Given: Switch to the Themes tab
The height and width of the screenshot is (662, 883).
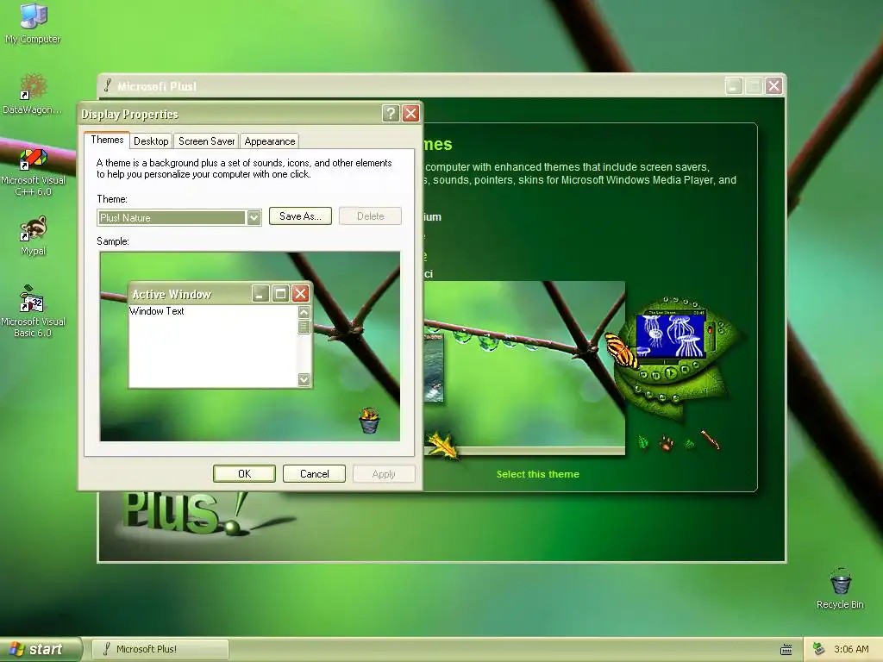Looking at the screenshot, I should pos(107,141).
